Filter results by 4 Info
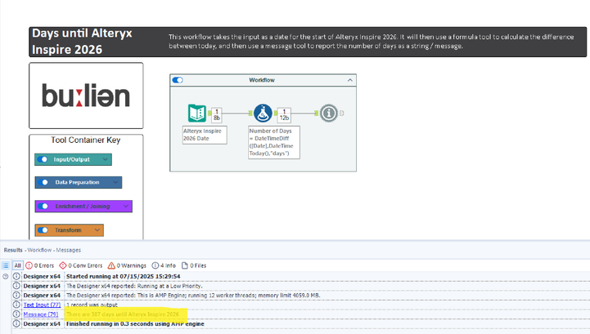590x334 pixels. [164, 265]
